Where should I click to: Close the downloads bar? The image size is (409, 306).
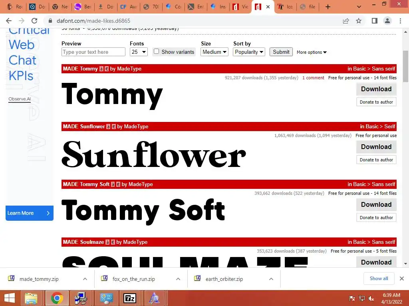(x=402, y=279)
